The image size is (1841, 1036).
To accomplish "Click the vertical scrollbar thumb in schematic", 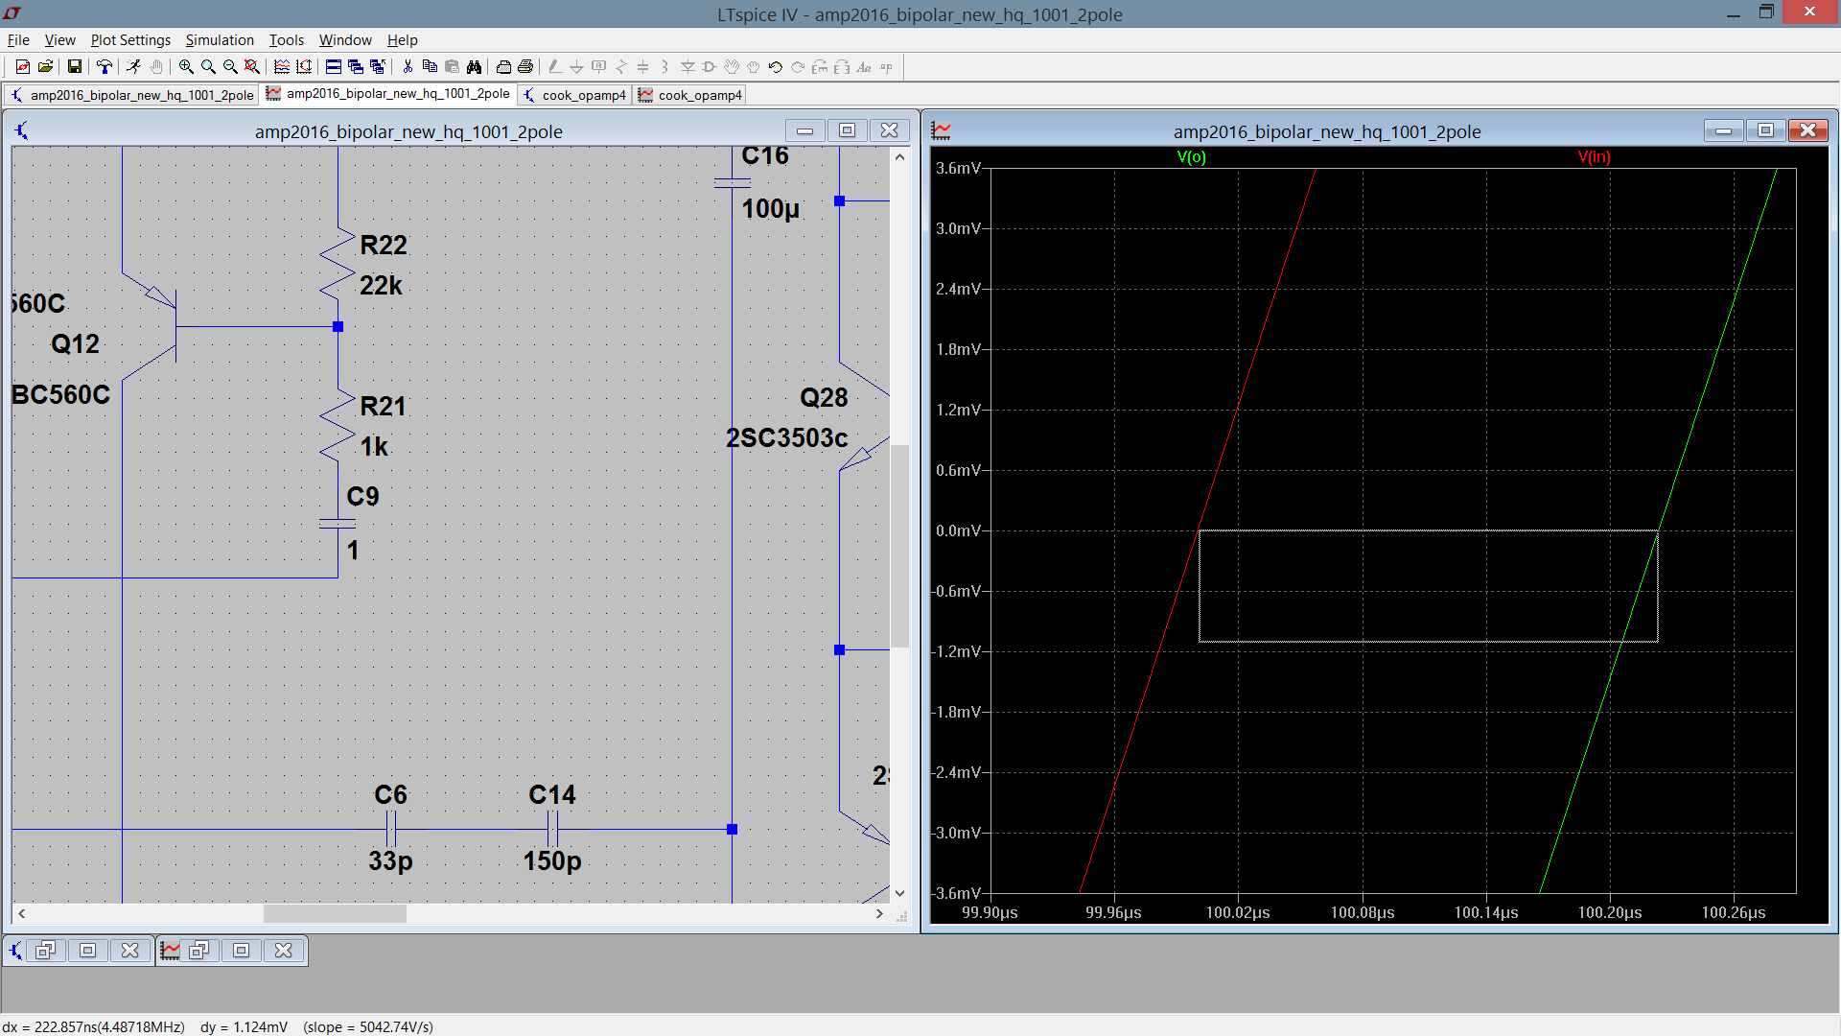I will [899, 545].
